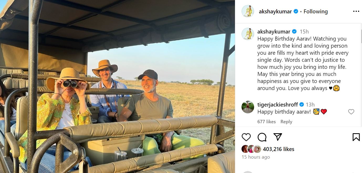This screenshot has width=362, height=173.
Task: Open tigerjackieshroff's profile avatar
Action: tap(248, 107)
